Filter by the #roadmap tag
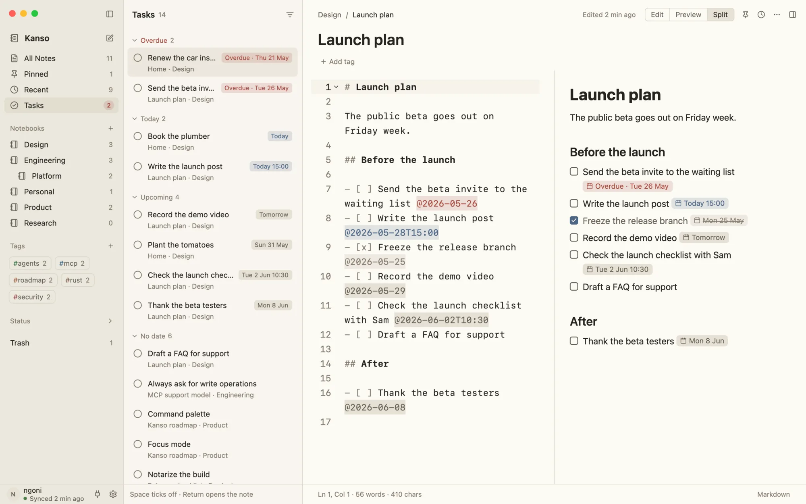This screenshot has width=806, height=504. [x=33, y=280]
